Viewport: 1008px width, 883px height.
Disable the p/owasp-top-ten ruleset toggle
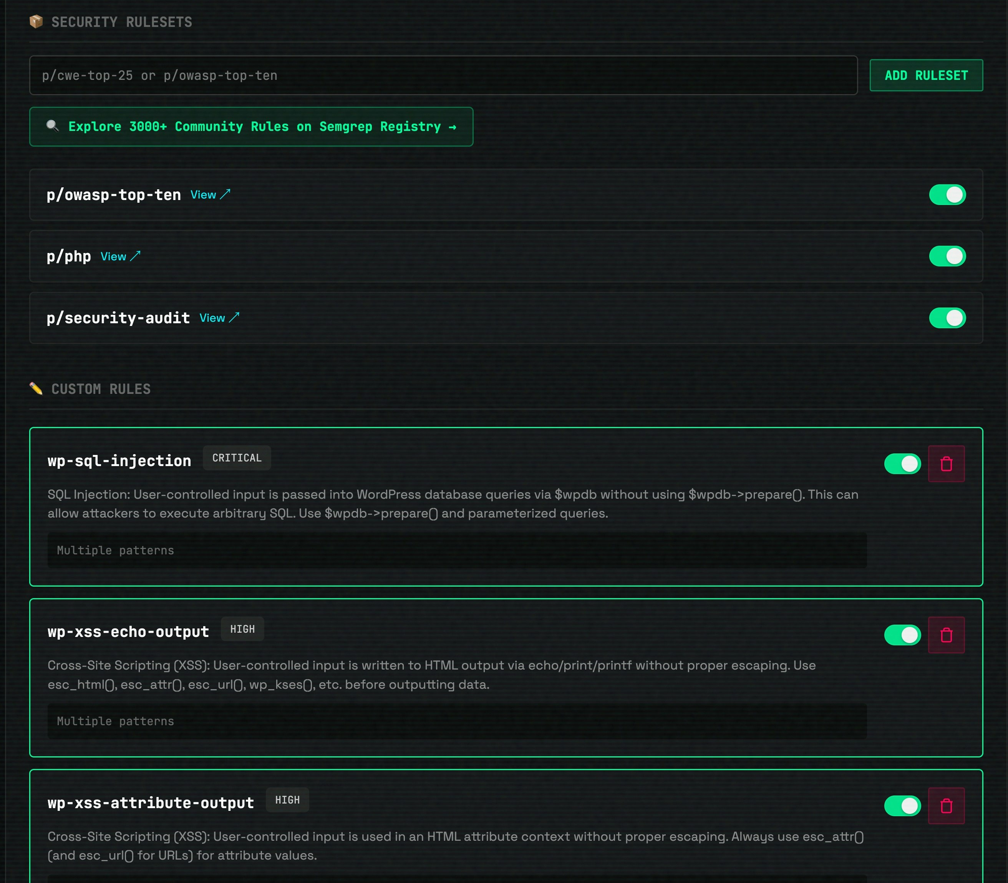tap(947, 195)
